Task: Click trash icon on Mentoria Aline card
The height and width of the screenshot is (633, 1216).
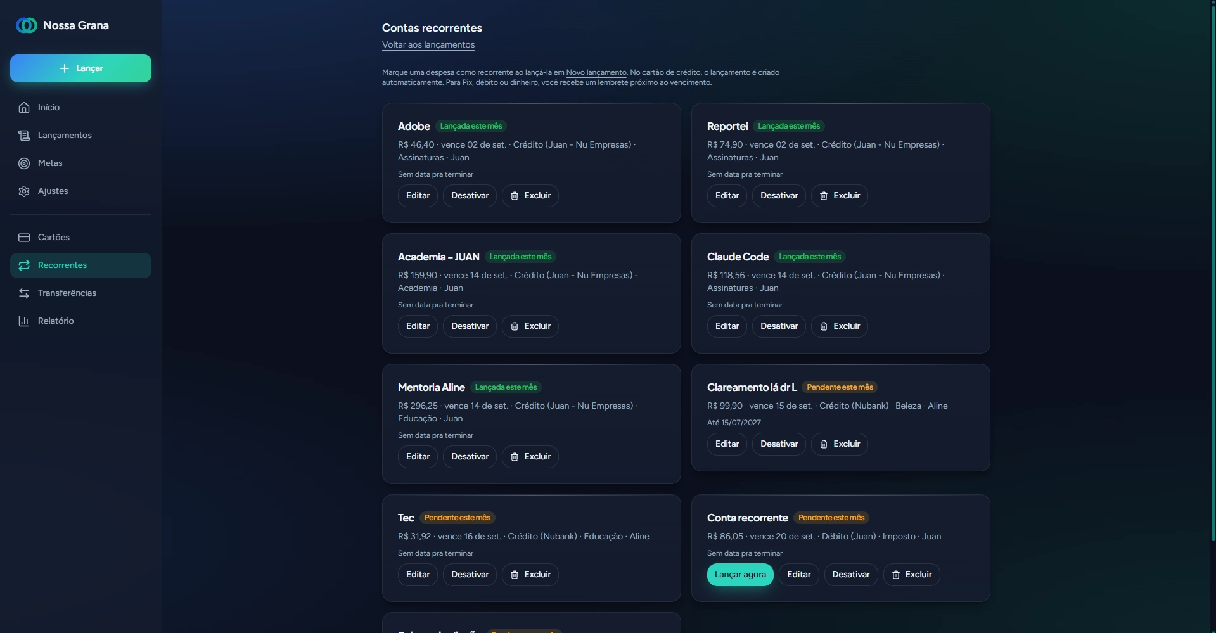Action: [515, 457]
